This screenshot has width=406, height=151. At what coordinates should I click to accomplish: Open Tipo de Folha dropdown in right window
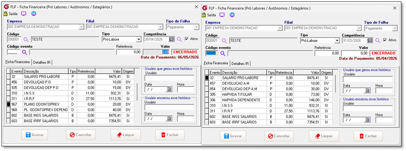pos(394,28)
